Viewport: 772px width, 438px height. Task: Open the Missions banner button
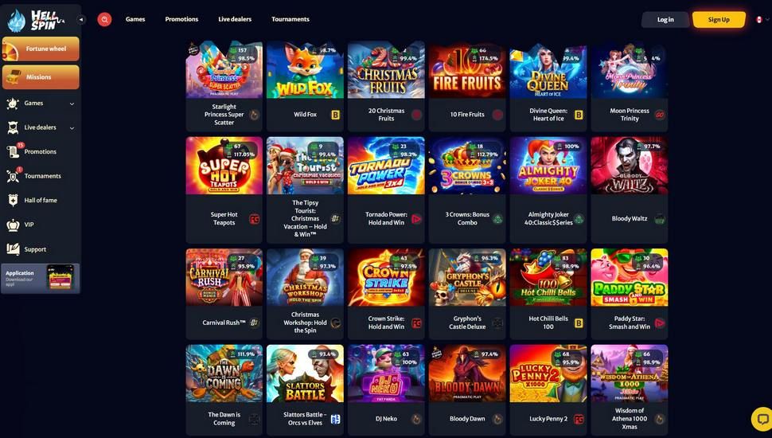pos(41,77)
